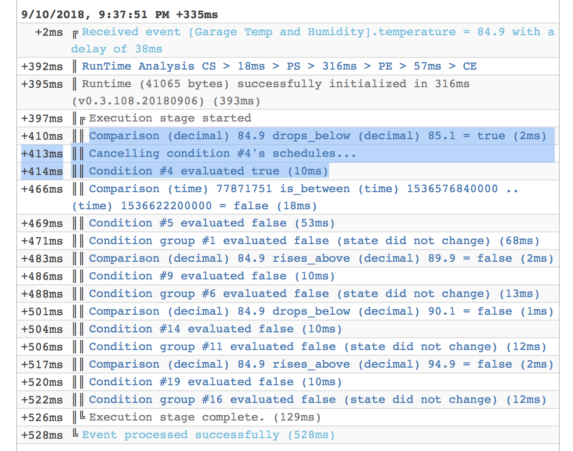Click the +469ms offset timestamp
Viewport: 573px width, 451px height.
(42, 224)
